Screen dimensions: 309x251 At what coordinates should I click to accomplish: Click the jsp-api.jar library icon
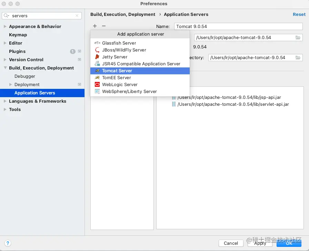click(173, 97)
